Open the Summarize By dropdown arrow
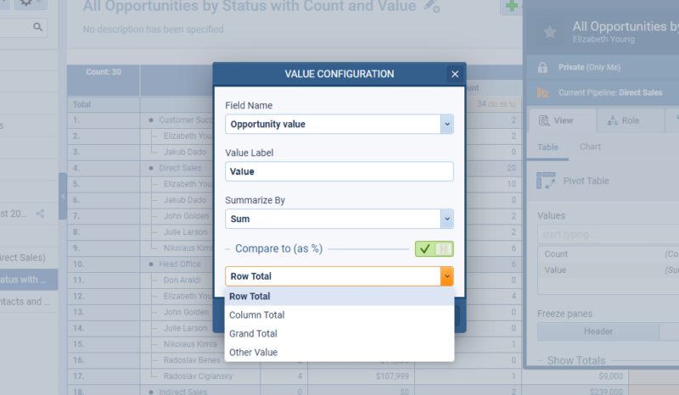 point(447,219)
